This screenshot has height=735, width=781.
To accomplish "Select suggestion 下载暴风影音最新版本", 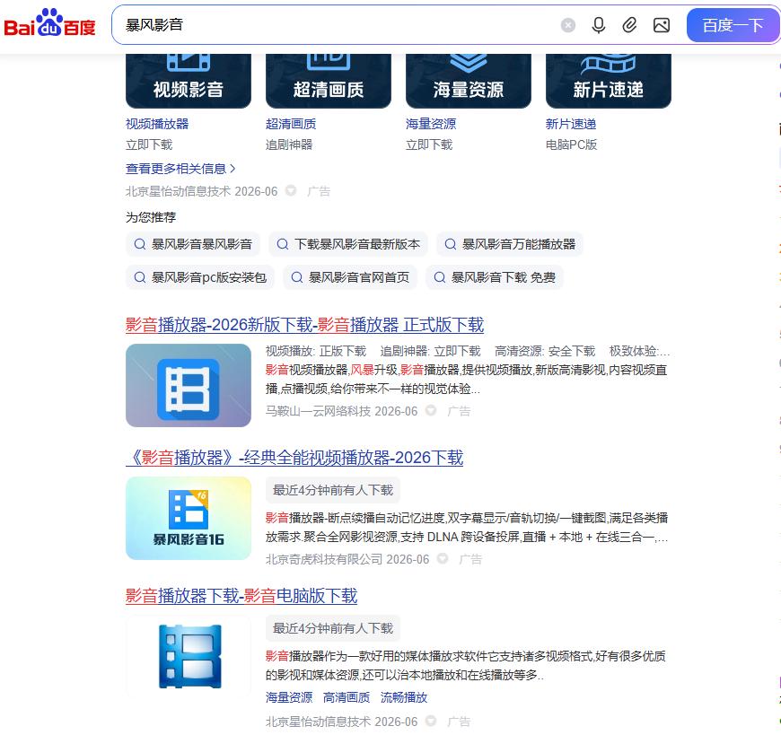I will (348, 244).
